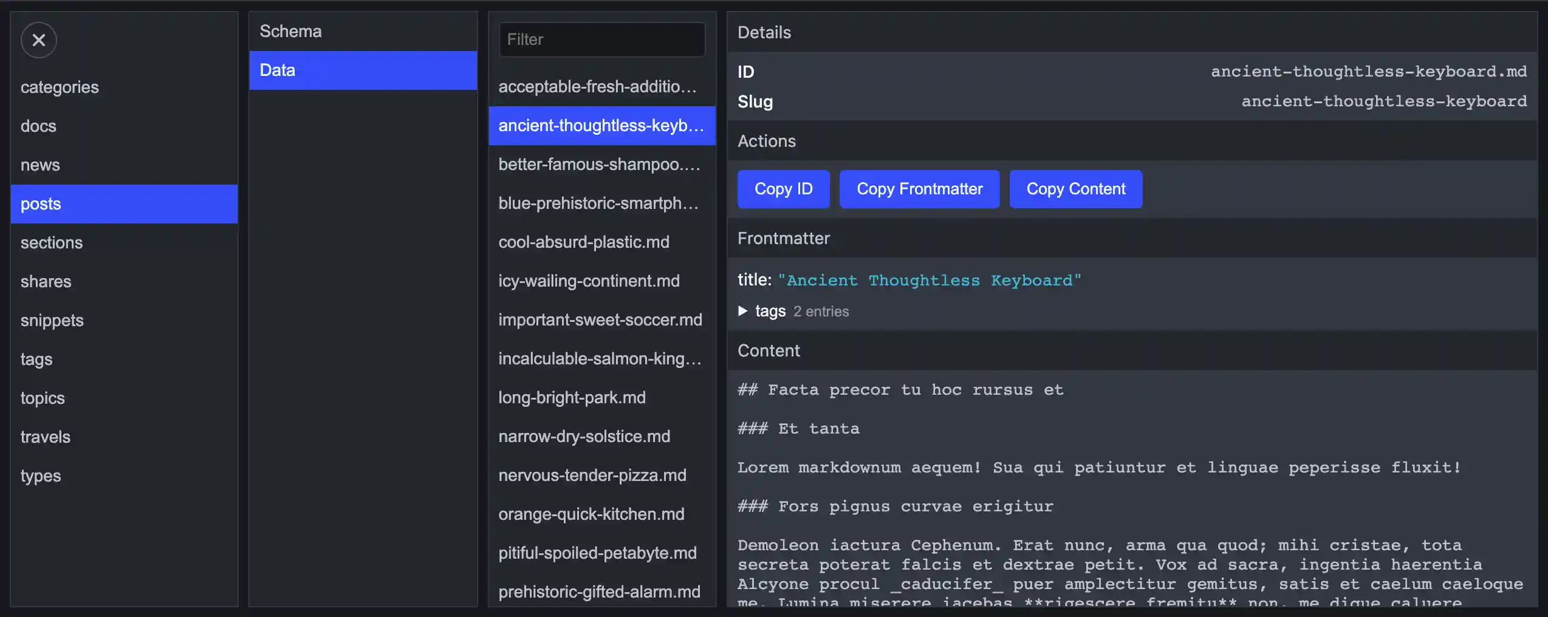Select long-bright-park.md entry
This screenshot has height=617, width=1548.
602,398
